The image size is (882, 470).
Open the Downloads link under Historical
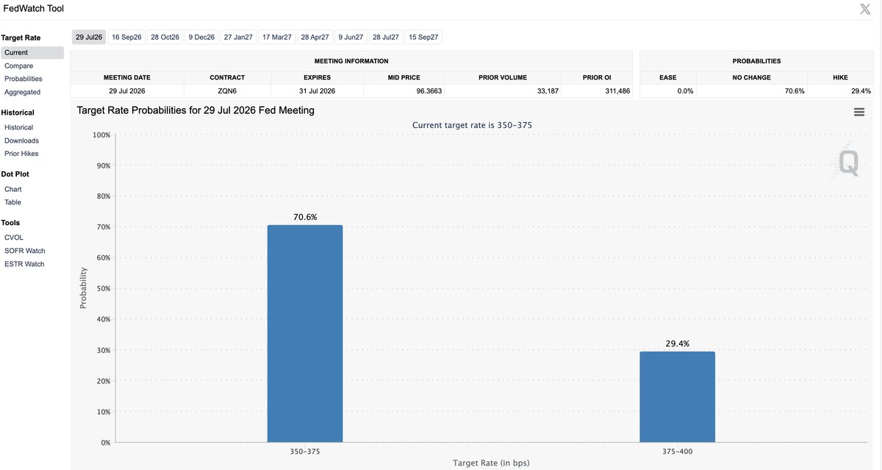21,140
